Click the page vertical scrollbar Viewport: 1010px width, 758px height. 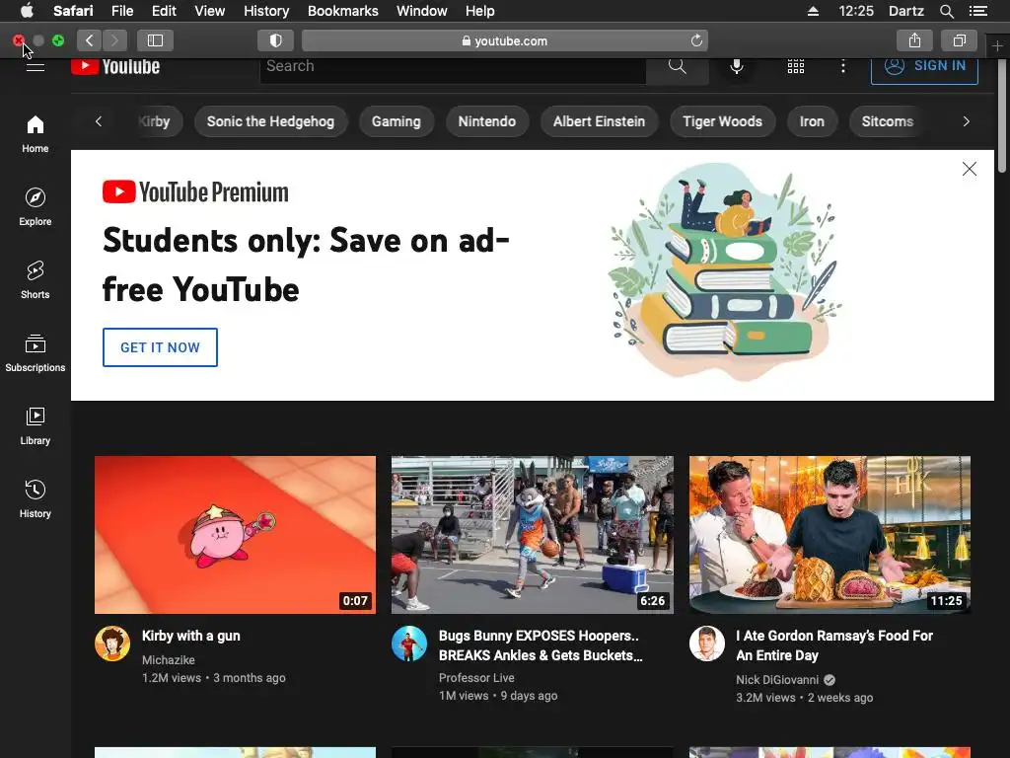(1002, 116)
